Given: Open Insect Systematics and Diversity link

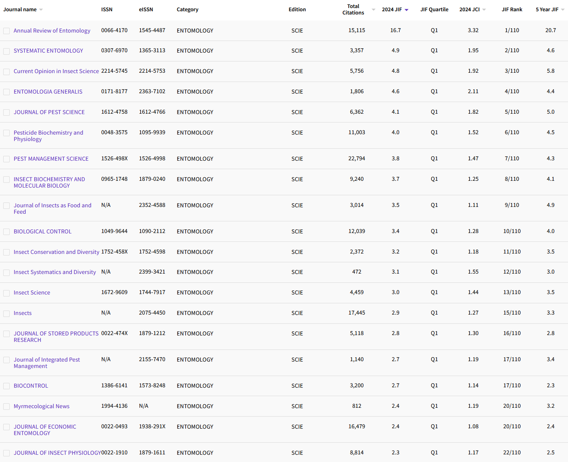Looking at the screenshot, I should point(55,272).
